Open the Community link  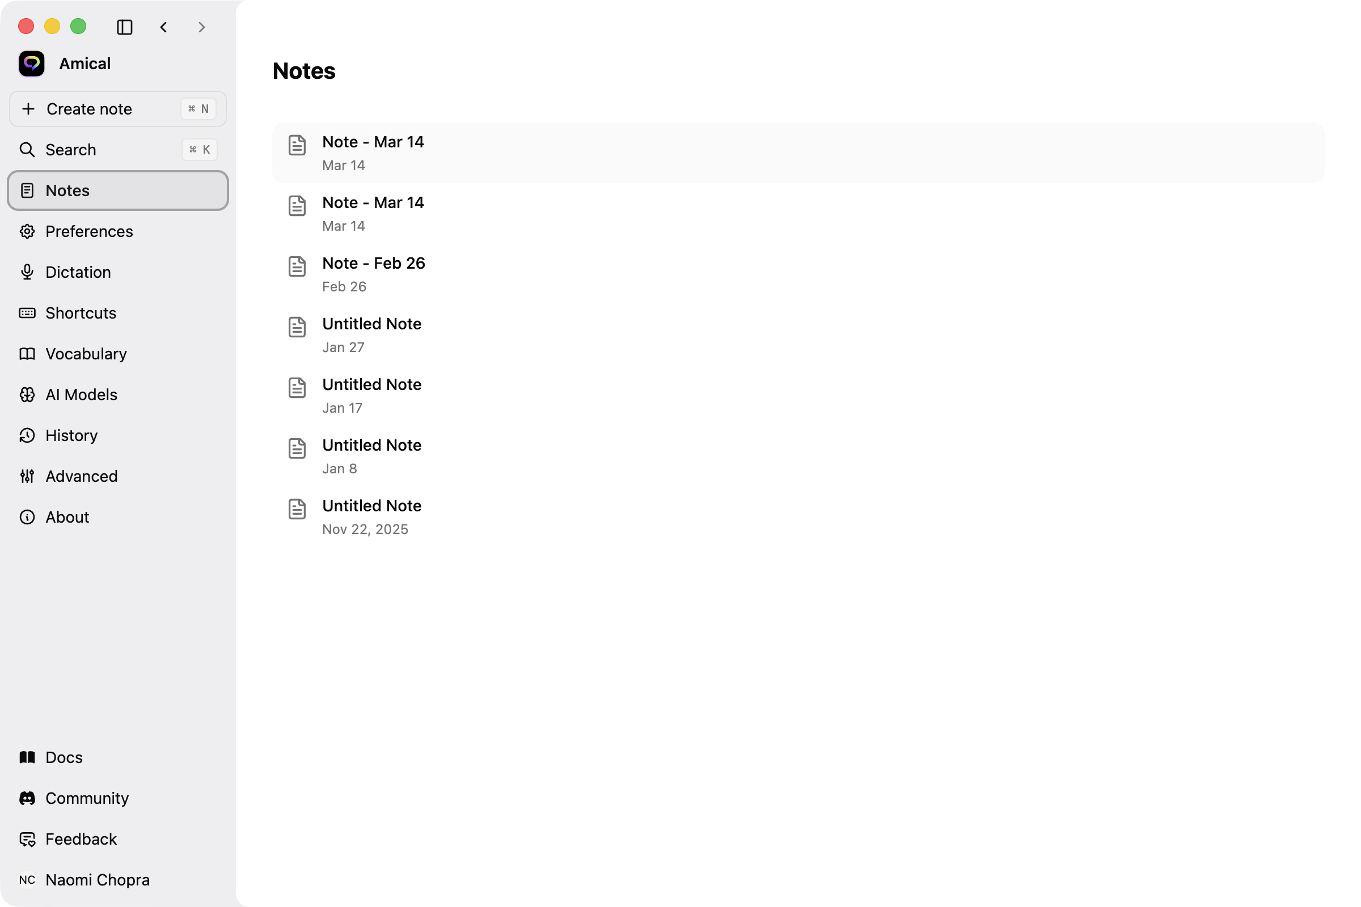[x=87, y=798]
